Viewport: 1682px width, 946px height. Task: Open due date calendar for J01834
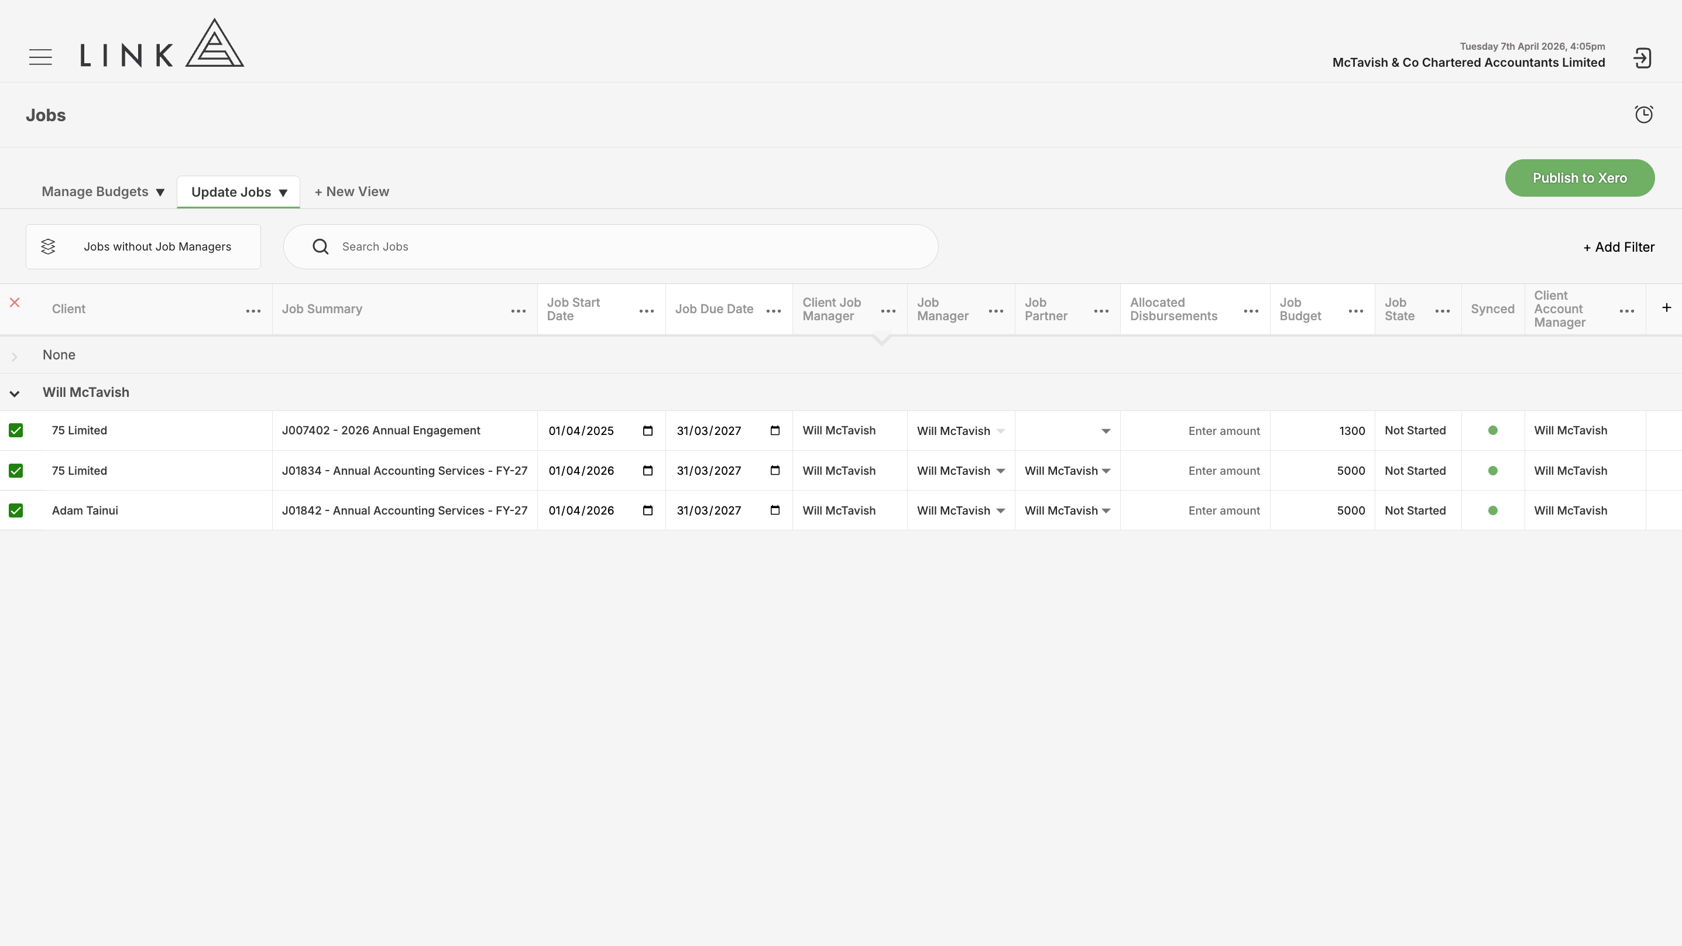pos(775,471)
